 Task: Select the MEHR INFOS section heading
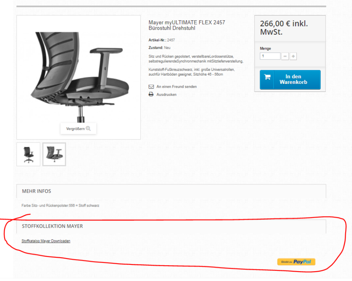[36, 191]
